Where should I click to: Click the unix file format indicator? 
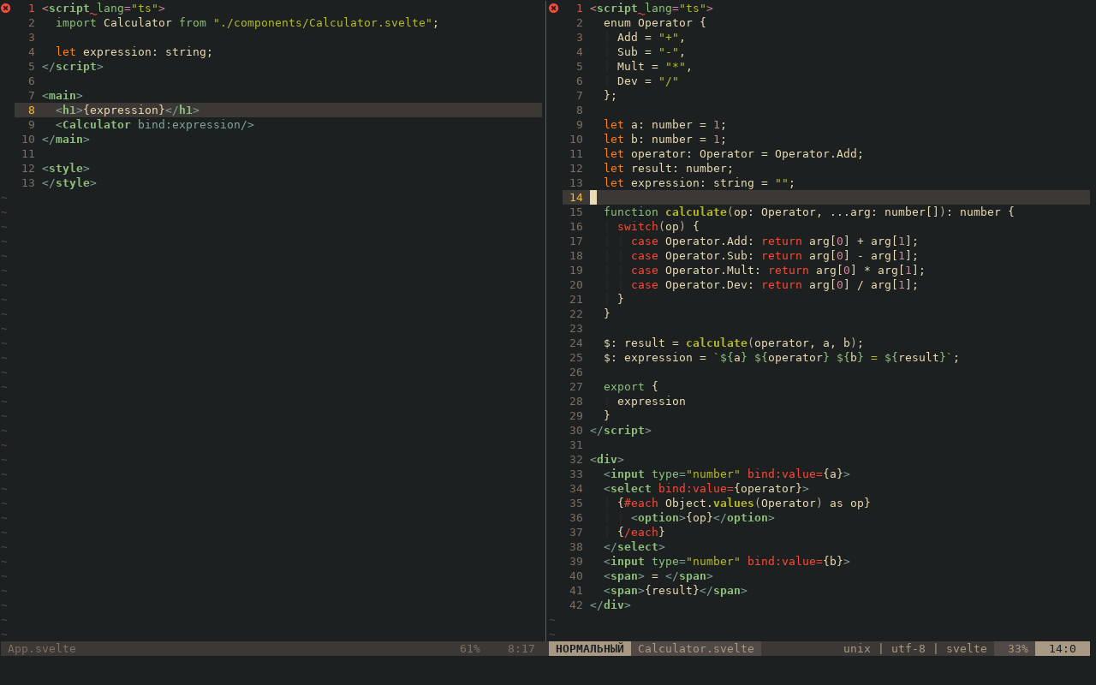(857, 648)
